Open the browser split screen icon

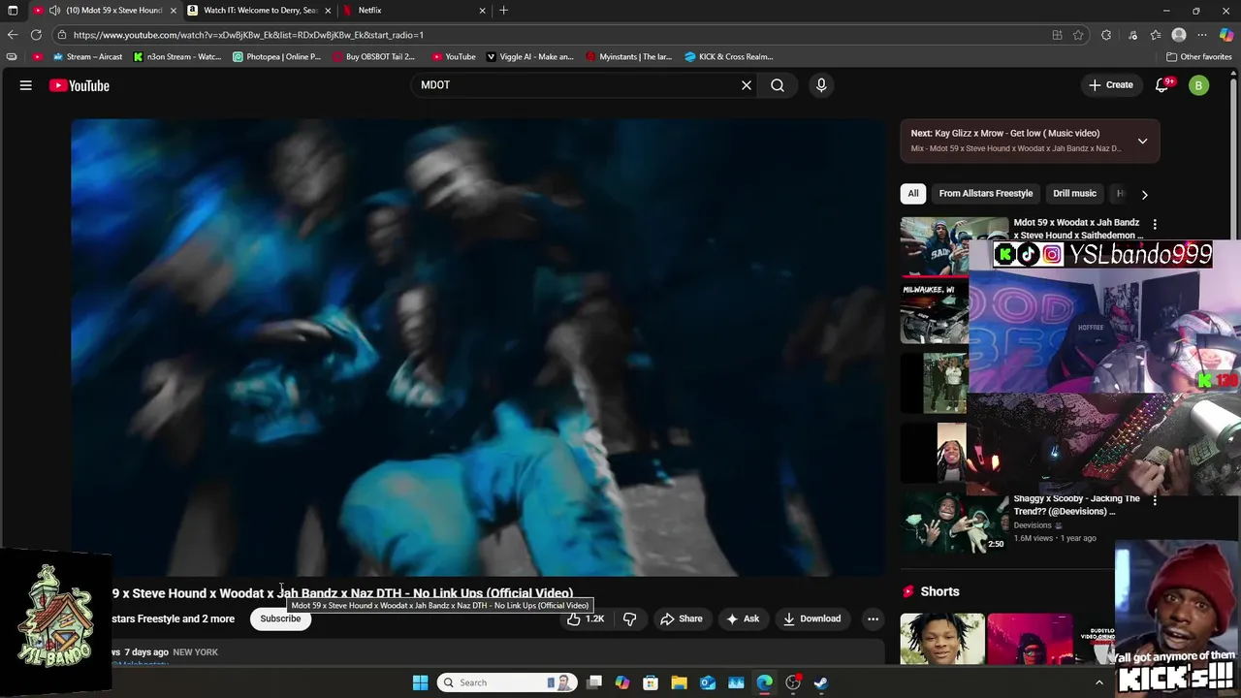click(1057, 35)
